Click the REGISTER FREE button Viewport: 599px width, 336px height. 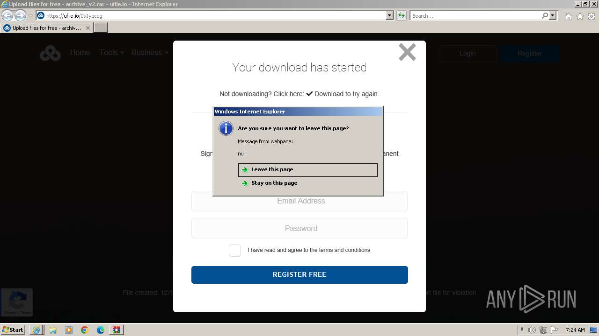click(x=299, y=275)
